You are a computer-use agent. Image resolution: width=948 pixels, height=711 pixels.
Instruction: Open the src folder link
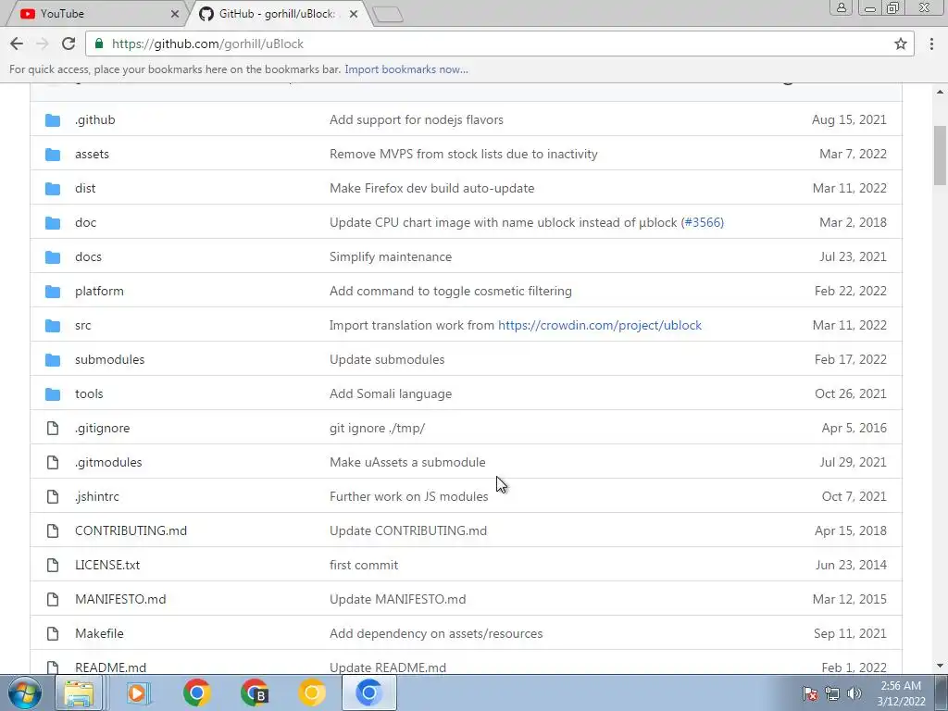coord(82,325)
